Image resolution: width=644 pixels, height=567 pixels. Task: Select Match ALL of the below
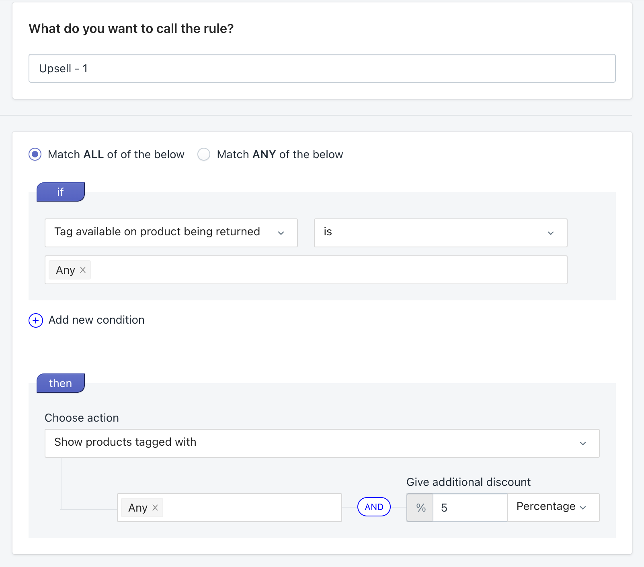pos(35,154)
